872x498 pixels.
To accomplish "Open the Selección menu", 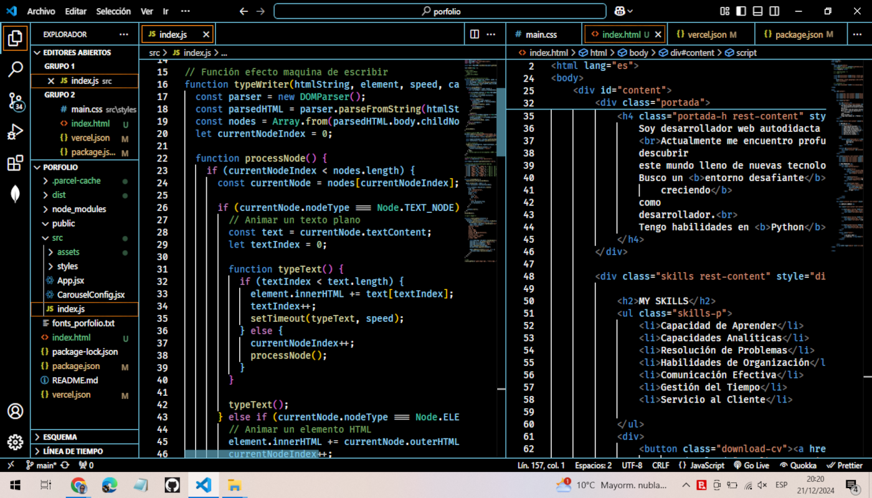I will click(x=114, y=11).
